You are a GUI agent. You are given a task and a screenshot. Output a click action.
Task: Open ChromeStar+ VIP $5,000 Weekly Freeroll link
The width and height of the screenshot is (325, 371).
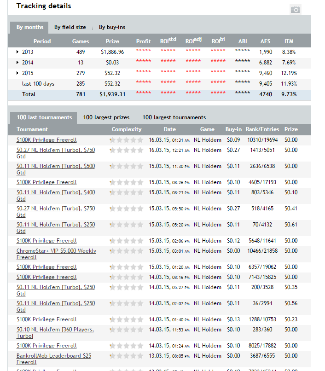click(56, 254)
